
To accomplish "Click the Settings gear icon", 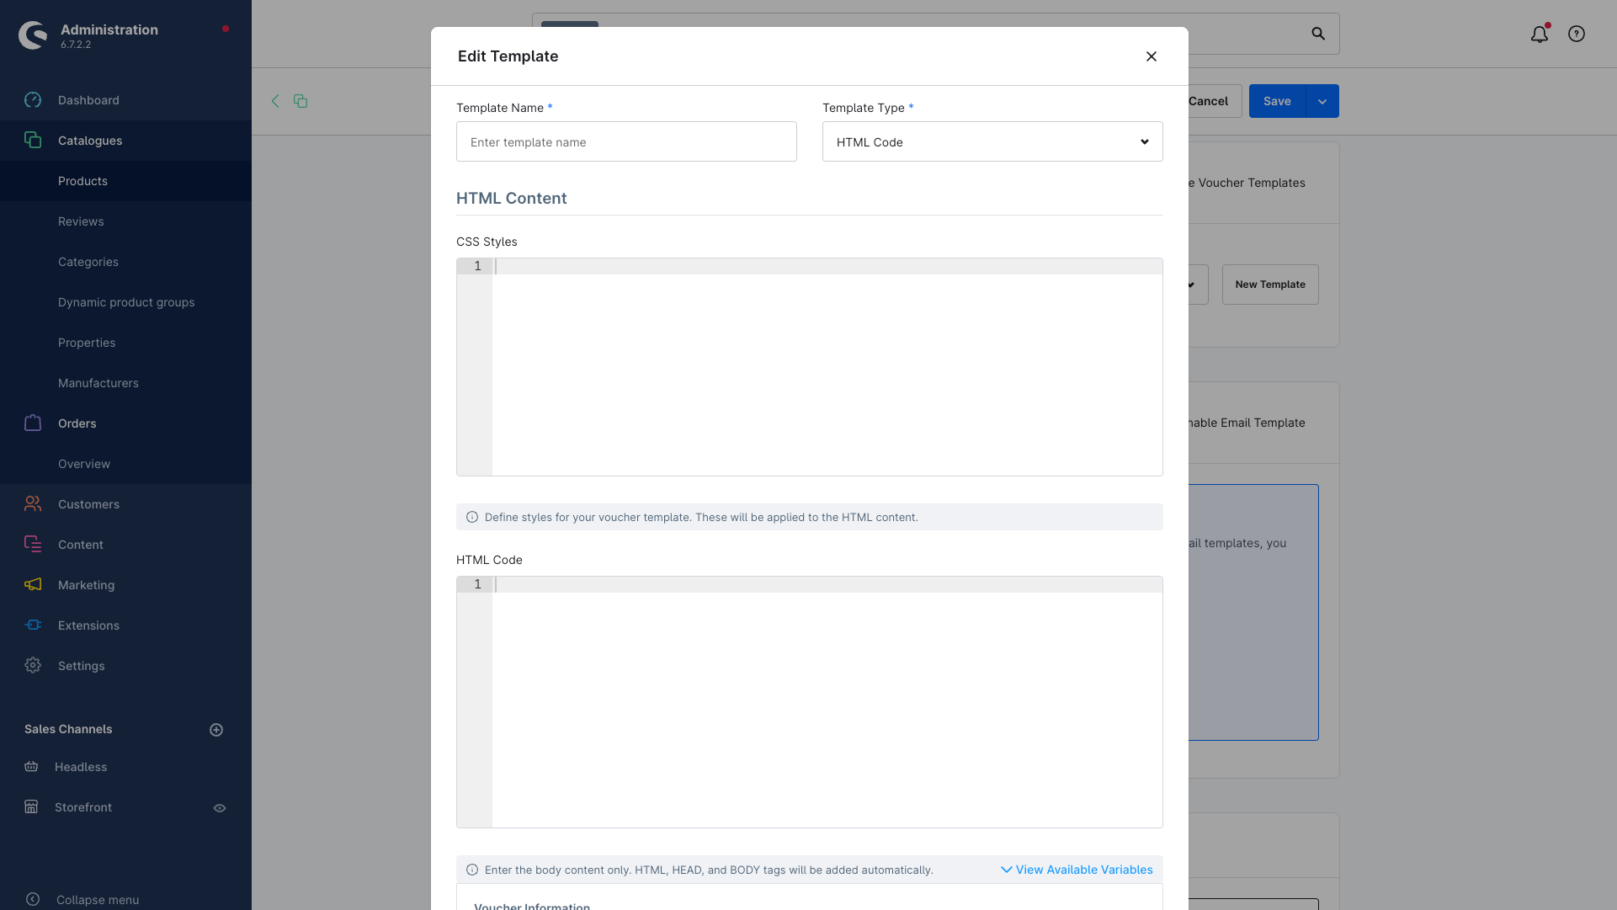I will (x=33, y=666).
